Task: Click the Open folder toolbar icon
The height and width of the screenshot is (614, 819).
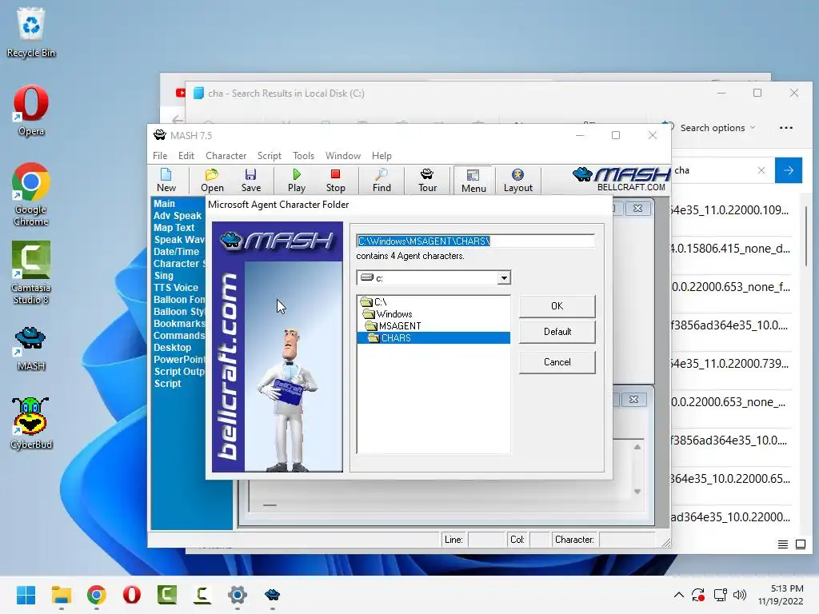Action: pyautogui.click(x=212, y=180)
